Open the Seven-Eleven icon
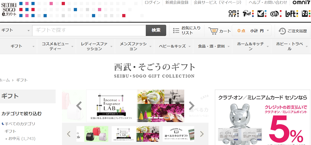 306,14
